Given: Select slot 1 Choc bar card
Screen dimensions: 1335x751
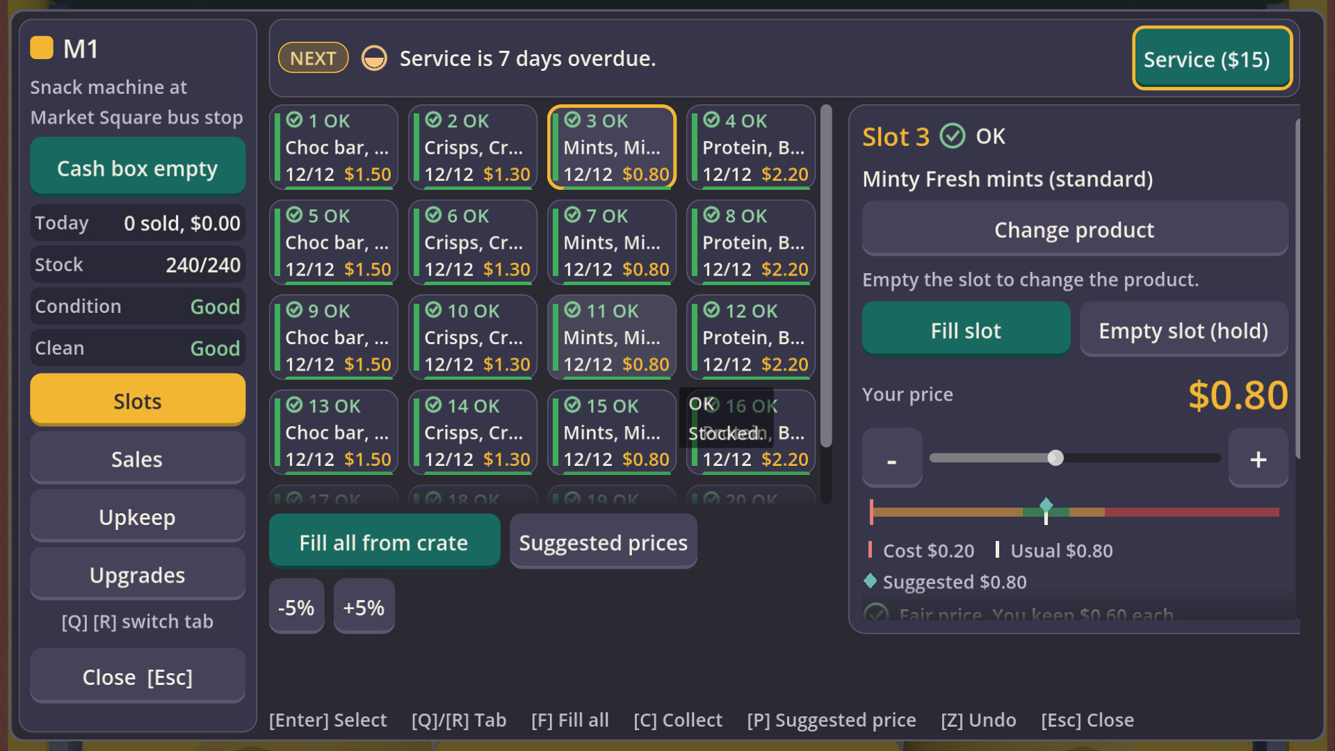Looking at the screenshot, I should [334, 147].
